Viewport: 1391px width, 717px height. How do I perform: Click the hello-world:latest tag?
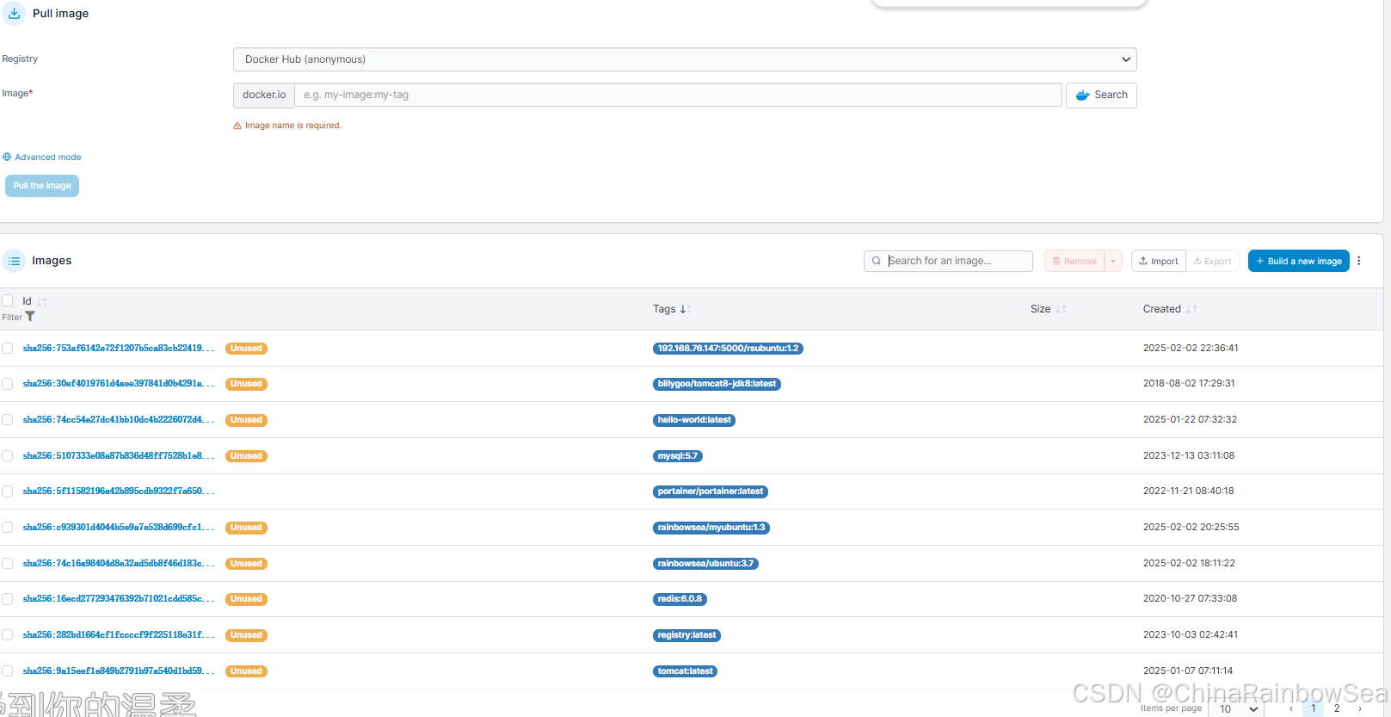point(694,420)
